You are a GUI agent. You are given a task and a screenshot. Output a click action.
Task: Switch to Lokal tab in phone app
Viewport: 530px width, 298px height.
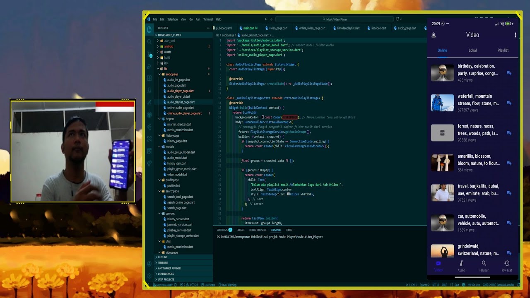[x=472, y=50]
